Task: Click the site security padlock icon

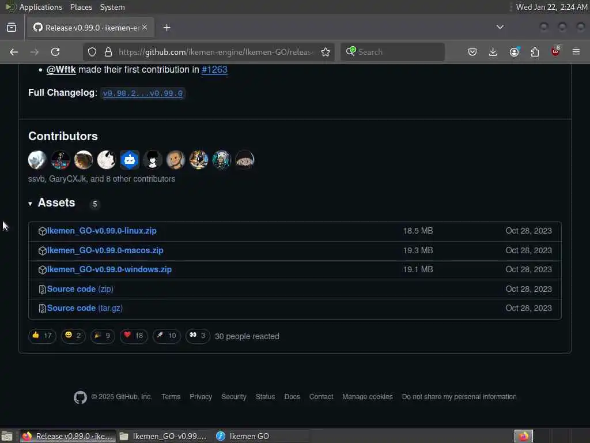Action: [x=108, y=52]
